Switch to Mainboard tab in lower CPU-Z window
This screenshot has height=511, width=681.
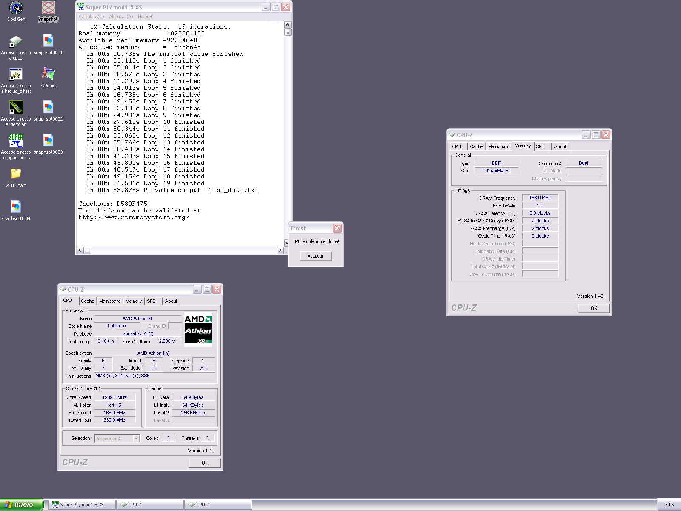point(110,301)
